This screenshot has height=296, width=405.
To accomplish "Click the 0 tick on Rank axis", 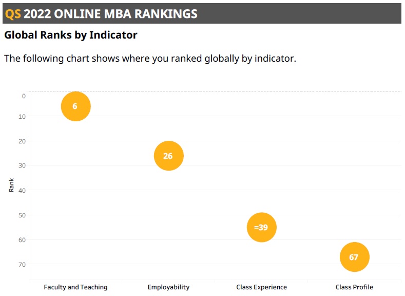I will tap(24, 96).
